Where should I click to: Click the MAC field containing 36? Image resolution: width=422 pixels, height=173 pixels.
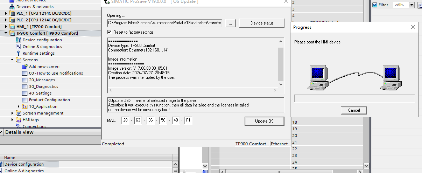point(150,121)
